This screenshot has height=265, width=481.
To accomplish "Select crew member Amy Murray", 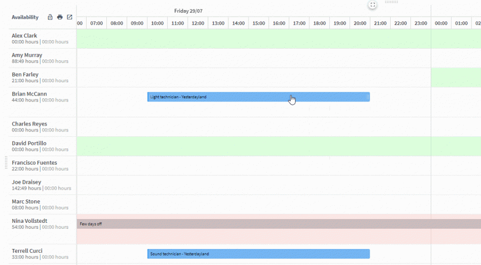I will (27, 55).
